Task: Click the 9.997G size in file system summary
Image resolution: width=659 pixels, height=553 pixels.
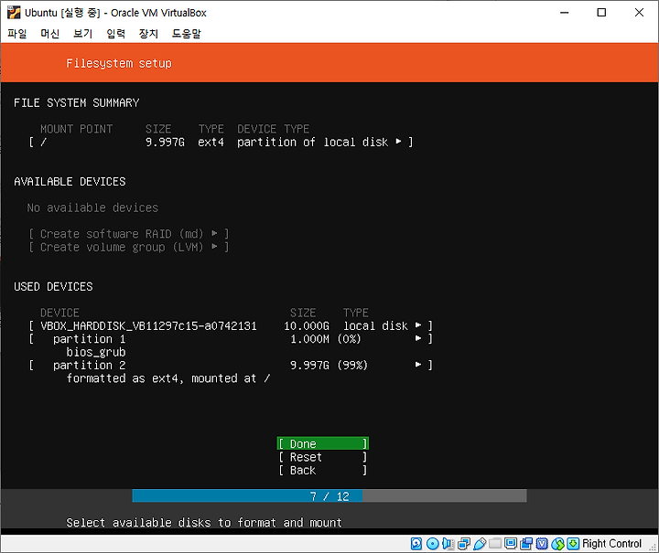Action: tap(165, 143)
